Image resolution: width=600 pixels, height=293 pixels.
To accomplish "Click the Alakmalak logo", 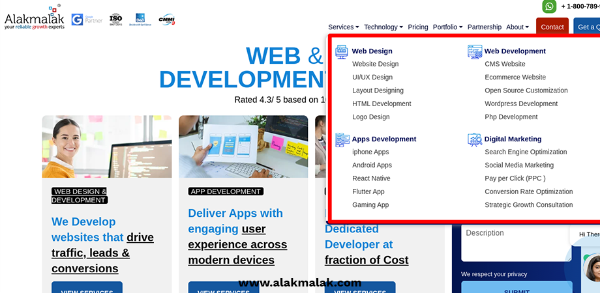I will coord(35,18).
